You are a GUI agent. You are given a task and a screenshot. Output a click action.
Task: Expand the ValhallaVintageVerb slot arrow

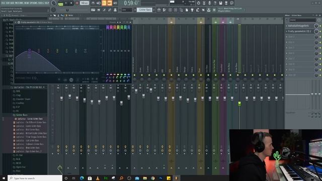[x=287, y=26]
